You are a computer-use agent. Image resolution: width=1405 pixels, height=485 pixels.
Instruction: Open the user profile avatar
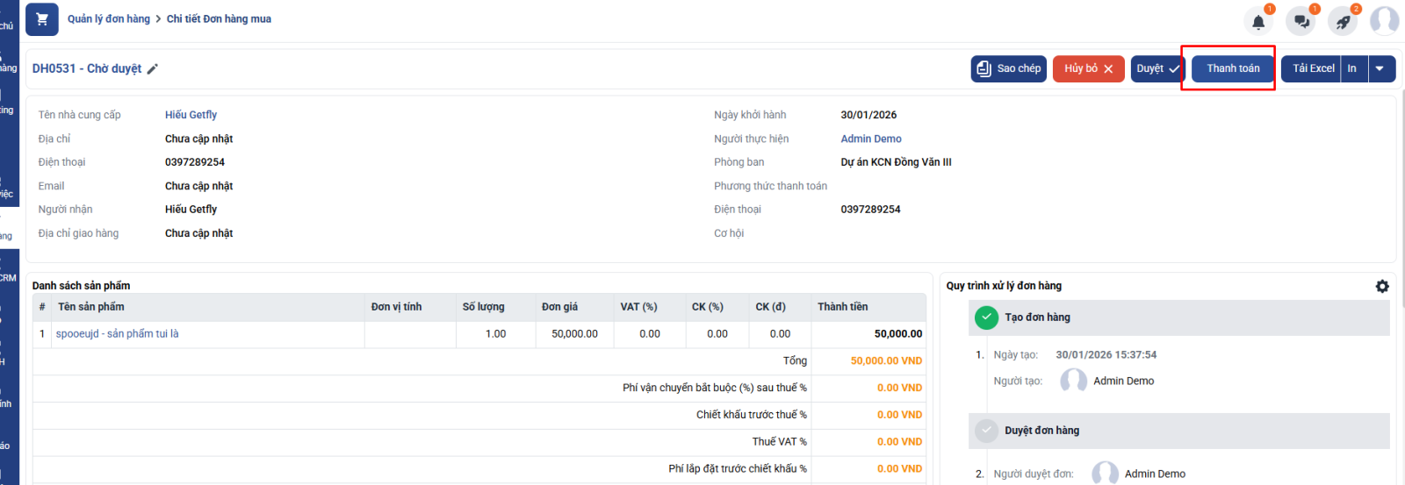1384,20
